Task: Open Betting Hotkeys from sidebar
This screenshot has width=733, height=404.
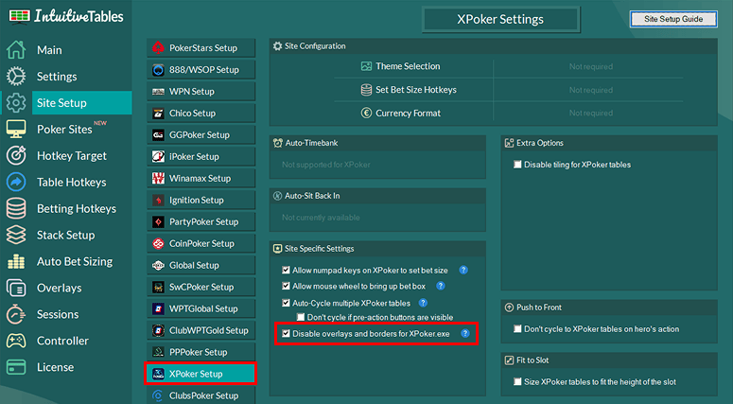Action: [x=77, y=208]
